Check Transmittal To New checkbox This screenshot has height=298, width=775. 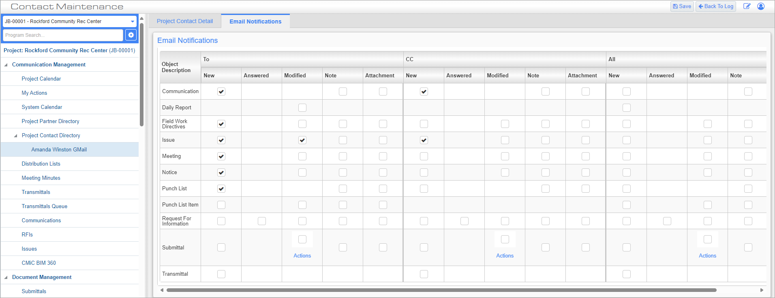[221, 274]
